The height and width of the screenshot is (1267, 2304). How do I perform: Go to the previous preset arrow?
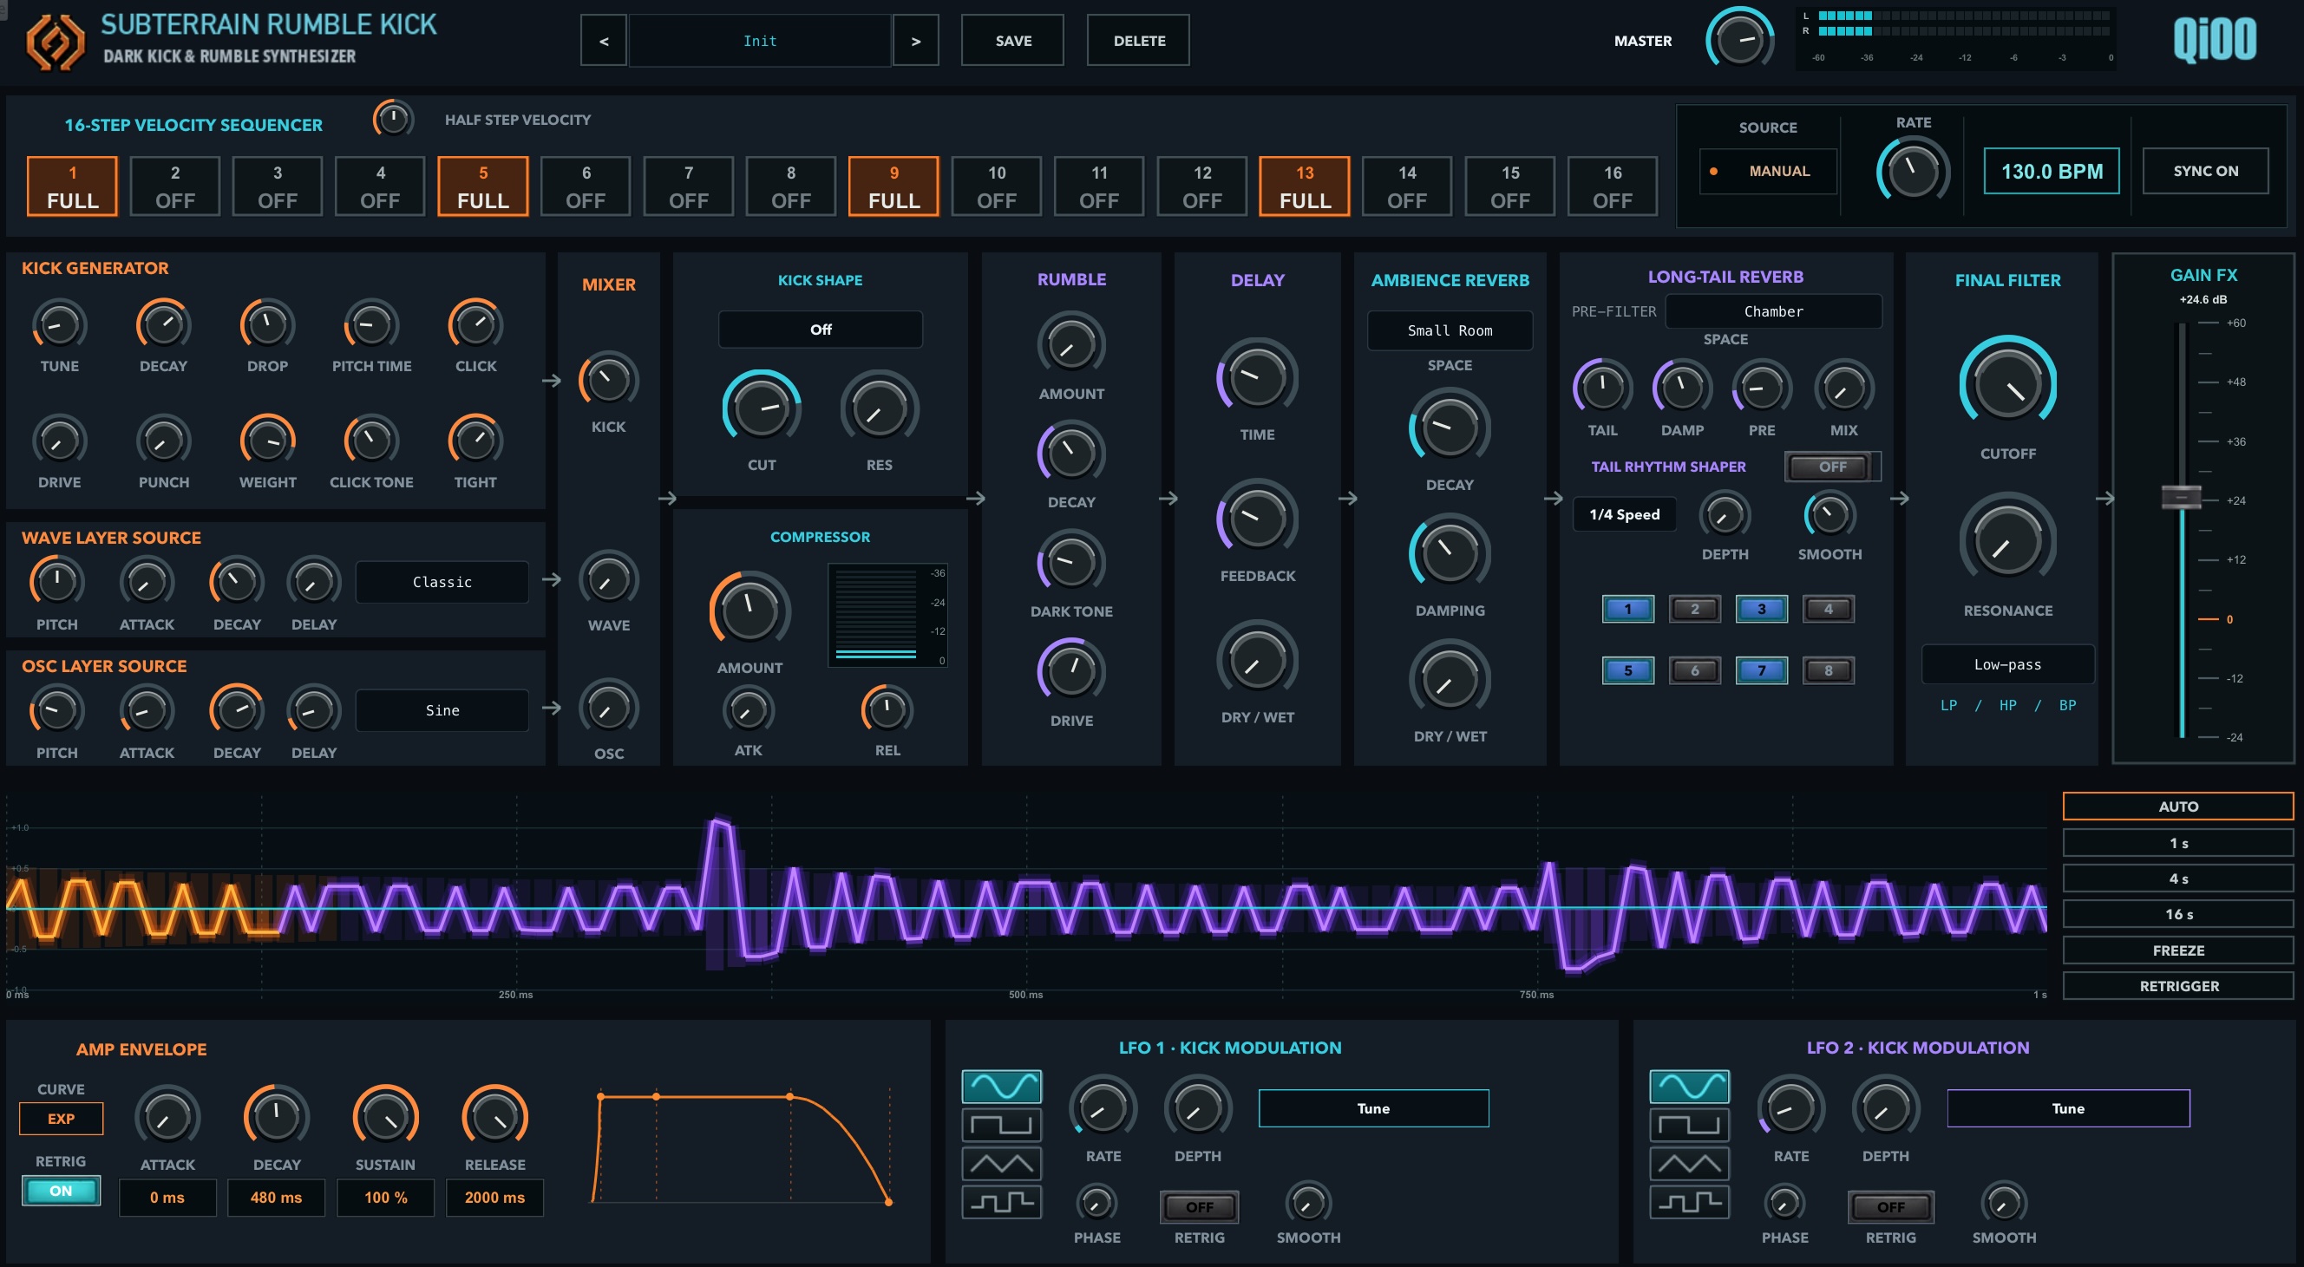tap(604, 40)
